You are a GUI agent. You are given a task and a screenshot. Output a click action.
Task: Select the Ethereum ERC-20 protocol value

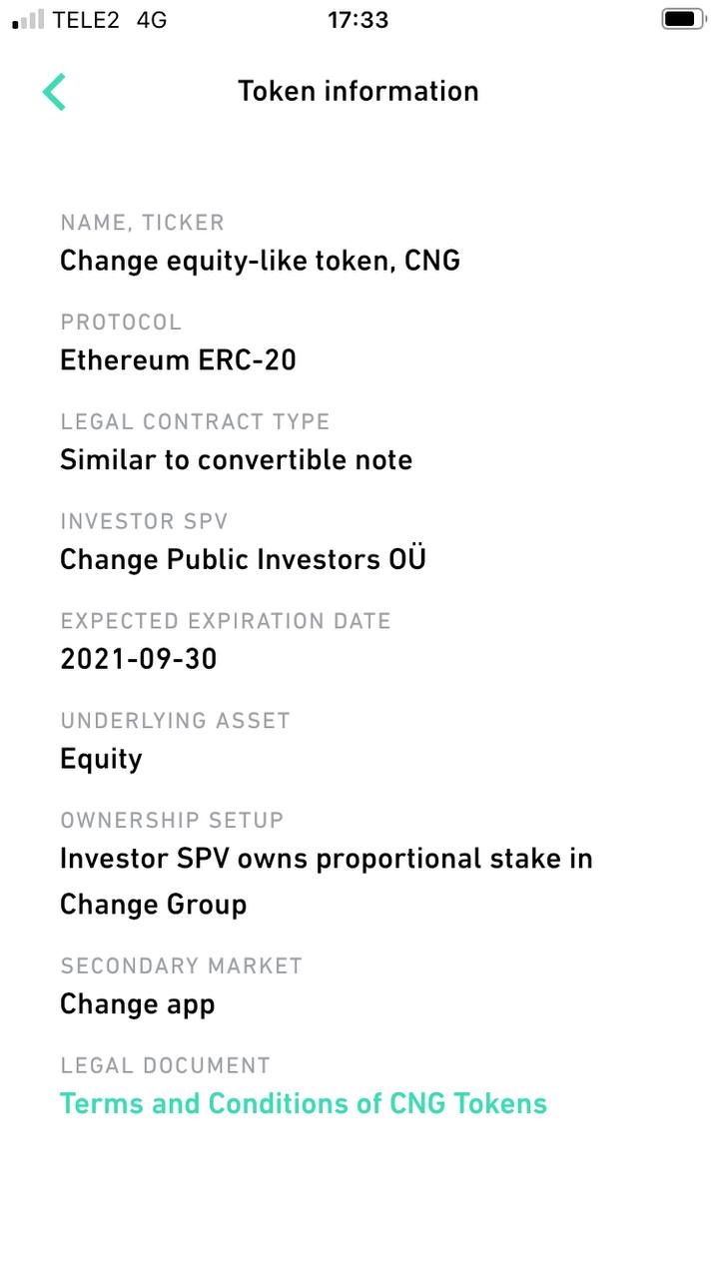click(x=178, y=359)
